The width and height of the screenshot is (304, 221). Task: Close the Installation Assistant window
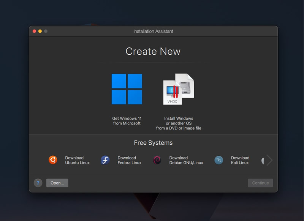(34, 31)
